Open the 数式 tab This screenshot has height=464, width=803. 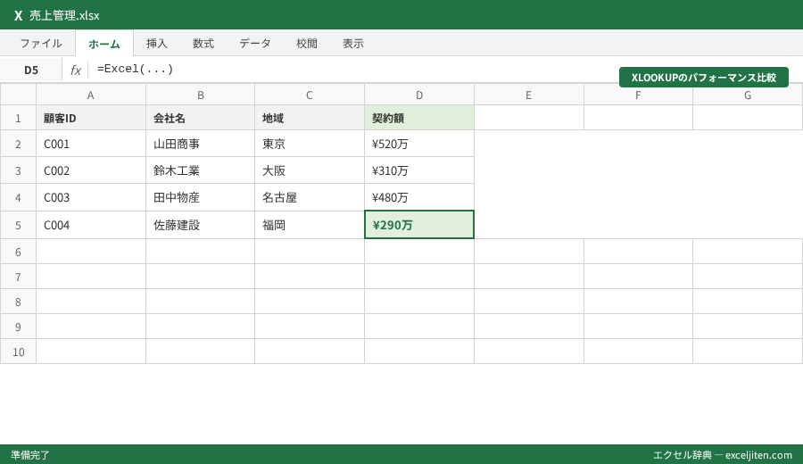(203, 44)
